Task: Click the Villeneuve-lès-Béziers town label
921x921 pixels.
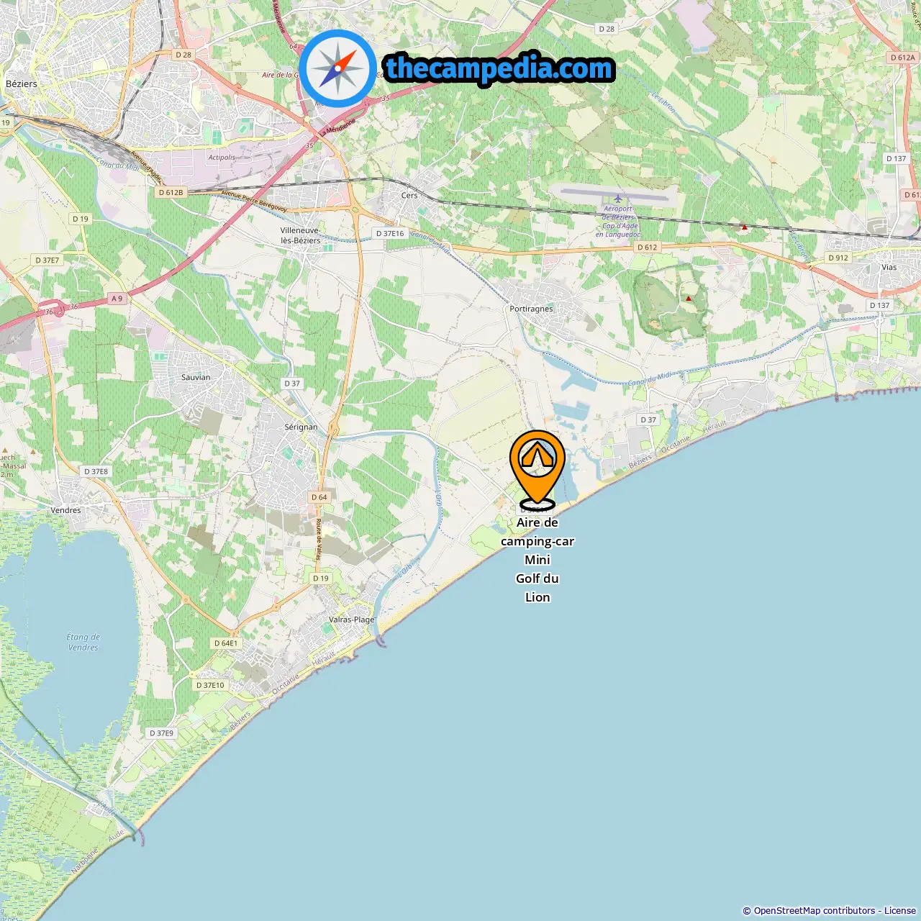Action: (299, 235)
